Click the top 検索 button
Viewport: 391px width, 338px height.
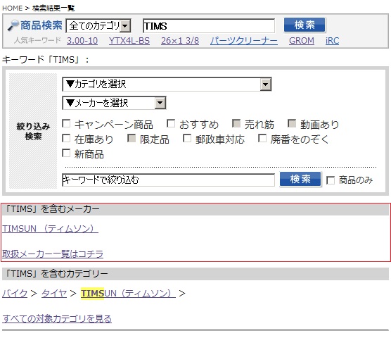point(305,25)
